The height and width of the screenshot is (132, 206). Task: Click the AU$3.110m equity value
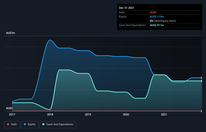click(x=157, y=17)
